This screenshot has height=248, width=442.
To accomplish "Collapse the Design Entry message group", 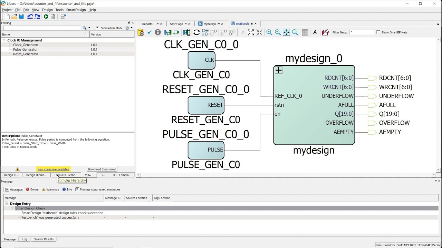I will click(6, 204).
